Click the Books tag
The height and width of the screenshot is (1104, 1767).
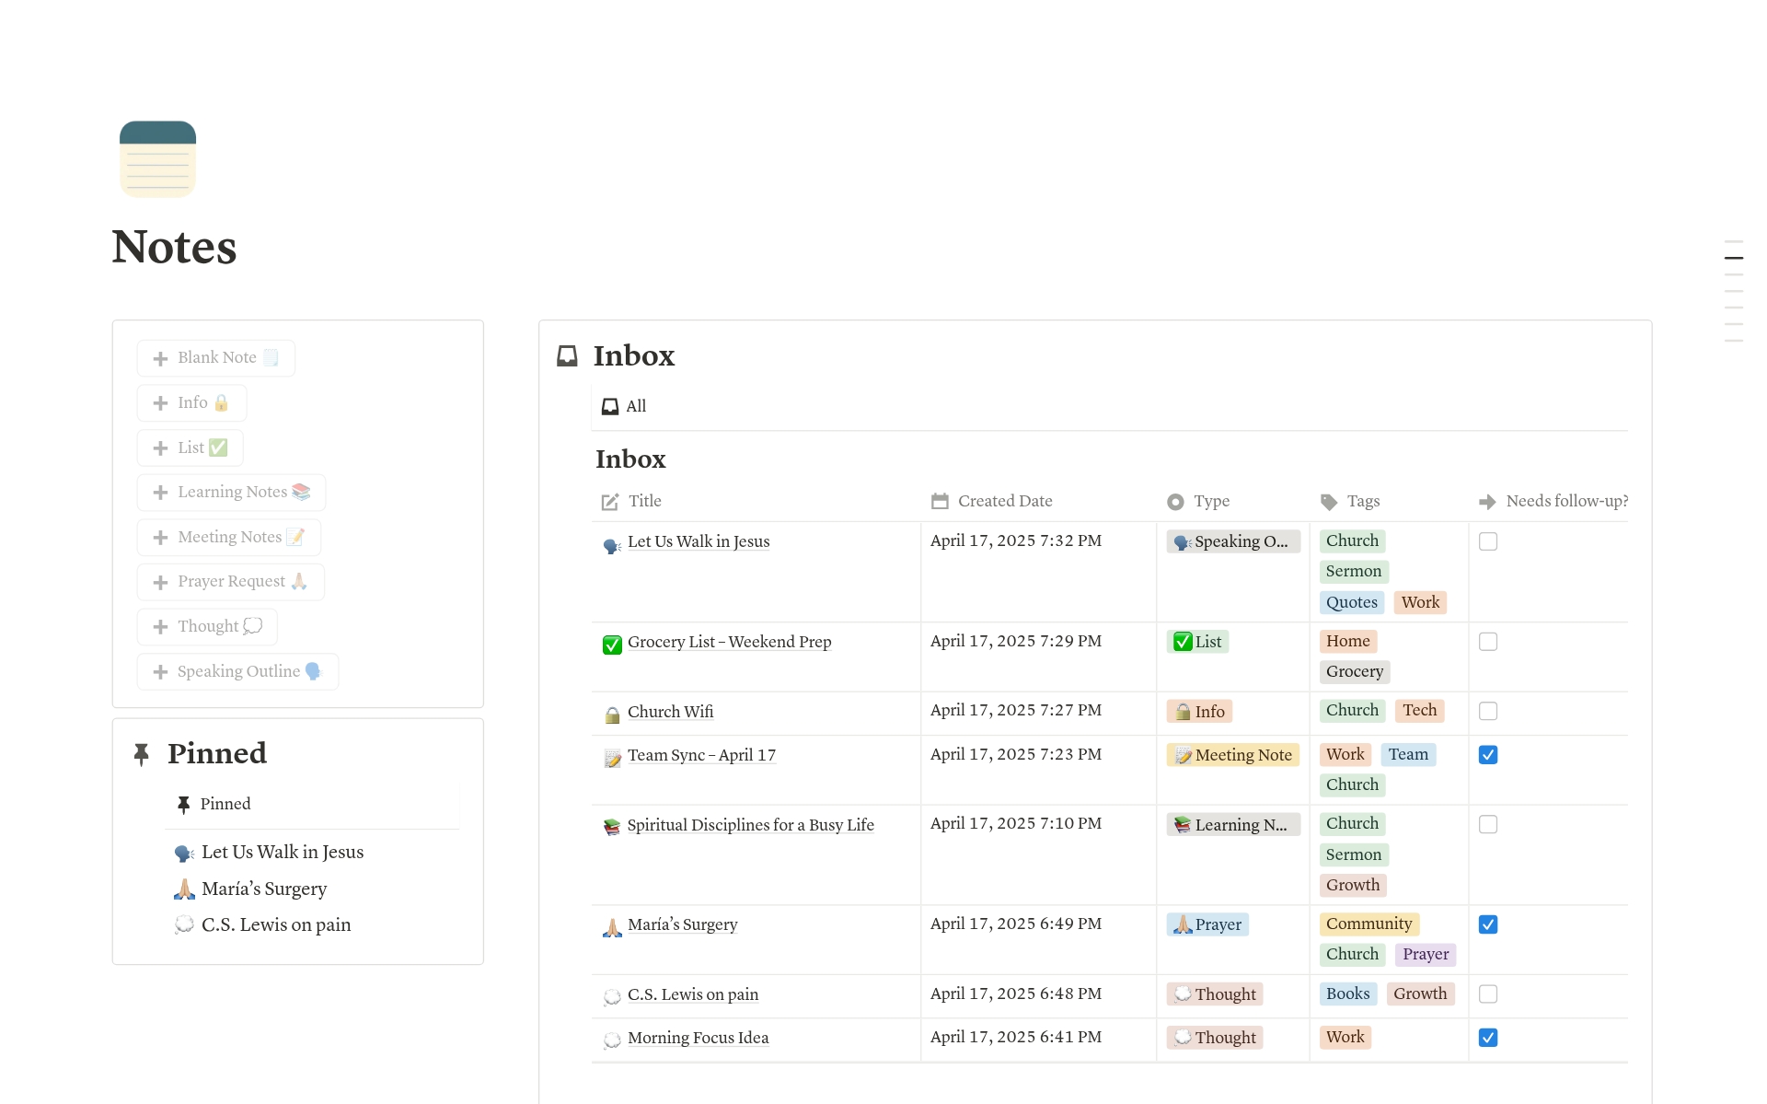pos(1347,994)
